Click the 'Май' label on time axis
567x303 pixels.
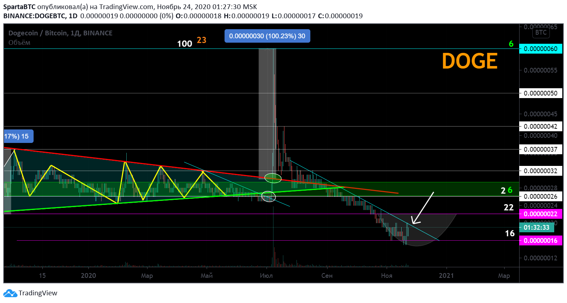tap(207, 276)
